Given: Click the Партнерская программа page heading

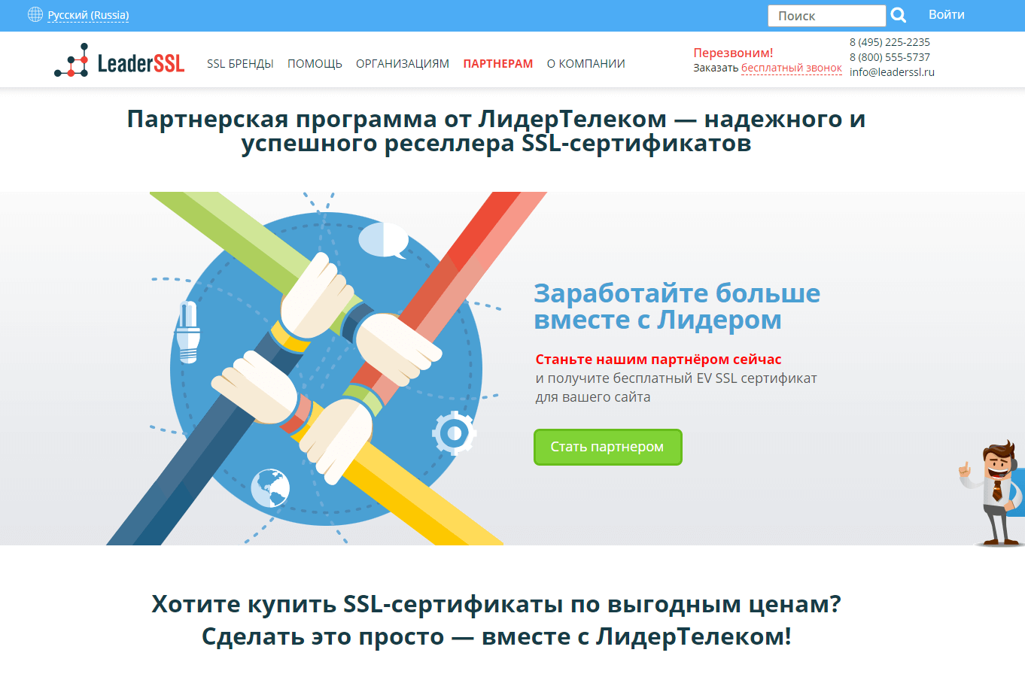Looking at the screenshot, I should point(497,131).
